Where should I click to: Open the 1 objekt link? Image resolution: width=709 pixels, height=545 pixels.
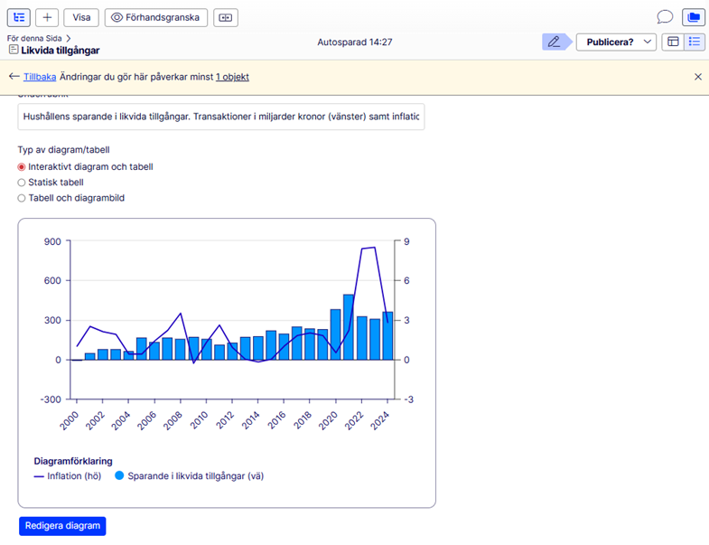(x=232, y=77)
